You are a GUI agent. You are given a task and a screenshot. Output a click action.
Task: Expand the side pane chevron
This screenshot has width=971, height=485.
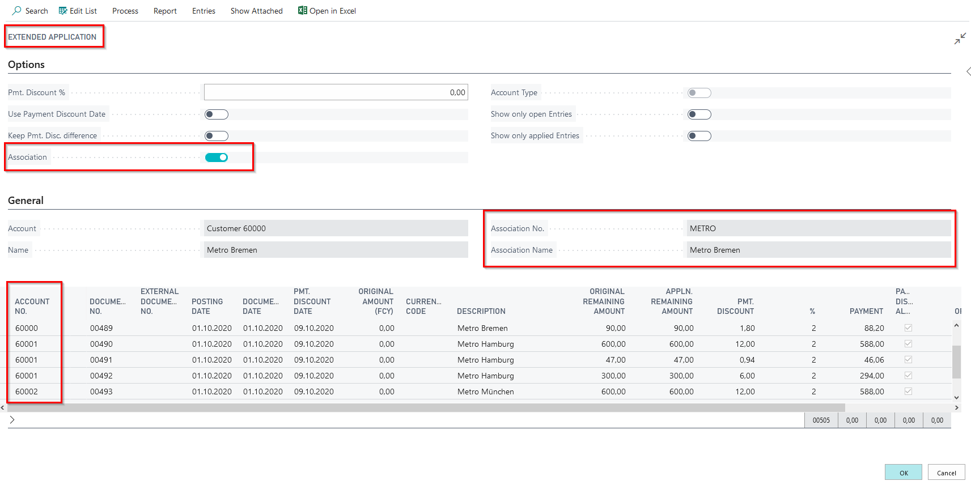[x=968, y=71]
